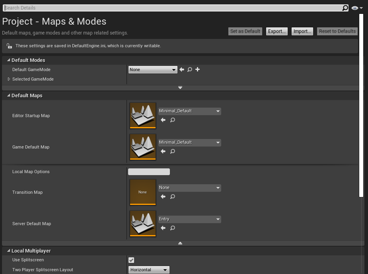Screen dimensions: 368x274
Task: Expand the Selected GameMode section
Action: (9, 79)
